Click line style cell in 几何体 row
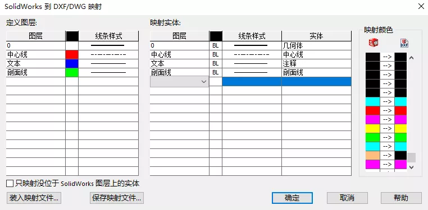 [252, 46]
